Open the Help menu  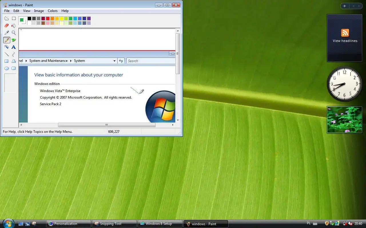[x=65, y=11]
